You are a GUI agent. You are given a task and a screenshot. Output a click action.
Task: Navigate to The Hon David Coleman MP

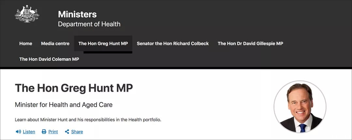coord(49,59)
